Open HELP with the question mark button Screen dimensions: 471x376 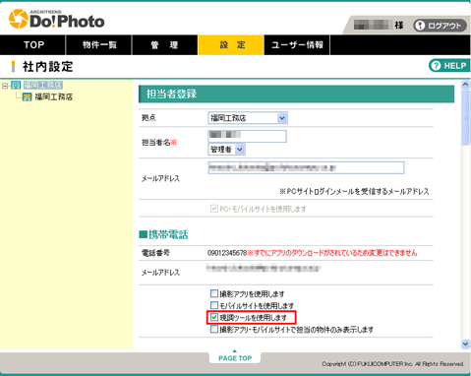tap(449, 66)
